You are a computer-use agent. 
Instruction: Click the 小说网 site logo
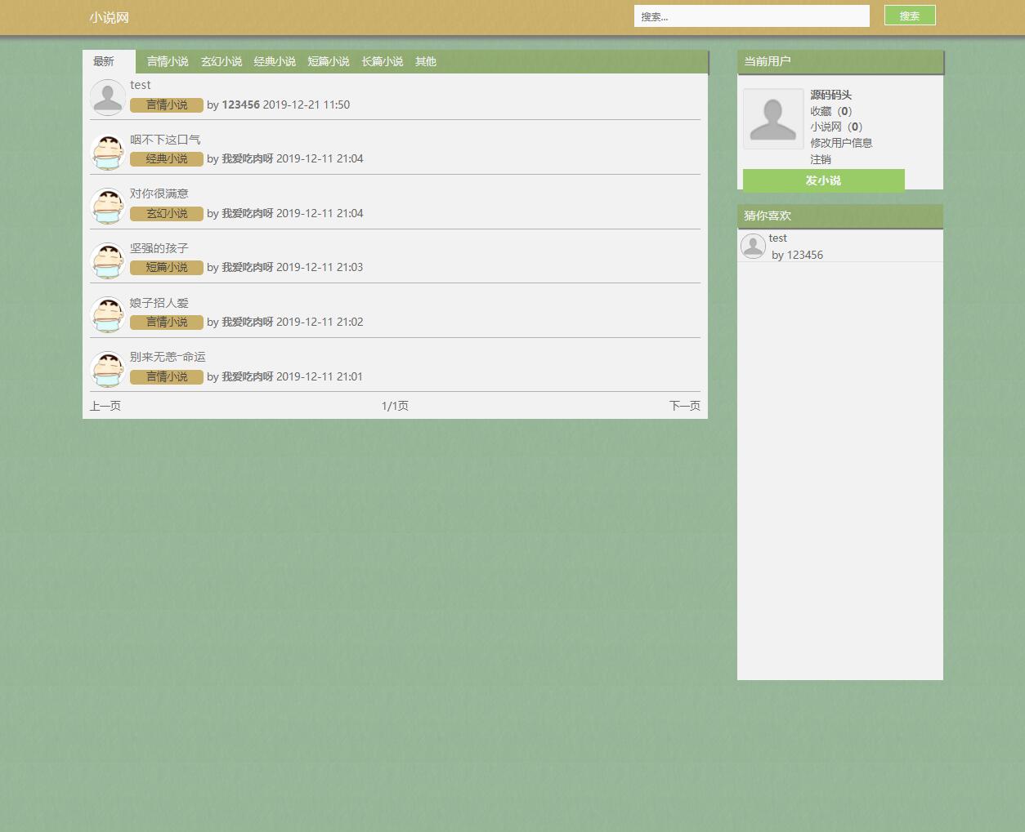pyautogui.click(x=110, y=17)
